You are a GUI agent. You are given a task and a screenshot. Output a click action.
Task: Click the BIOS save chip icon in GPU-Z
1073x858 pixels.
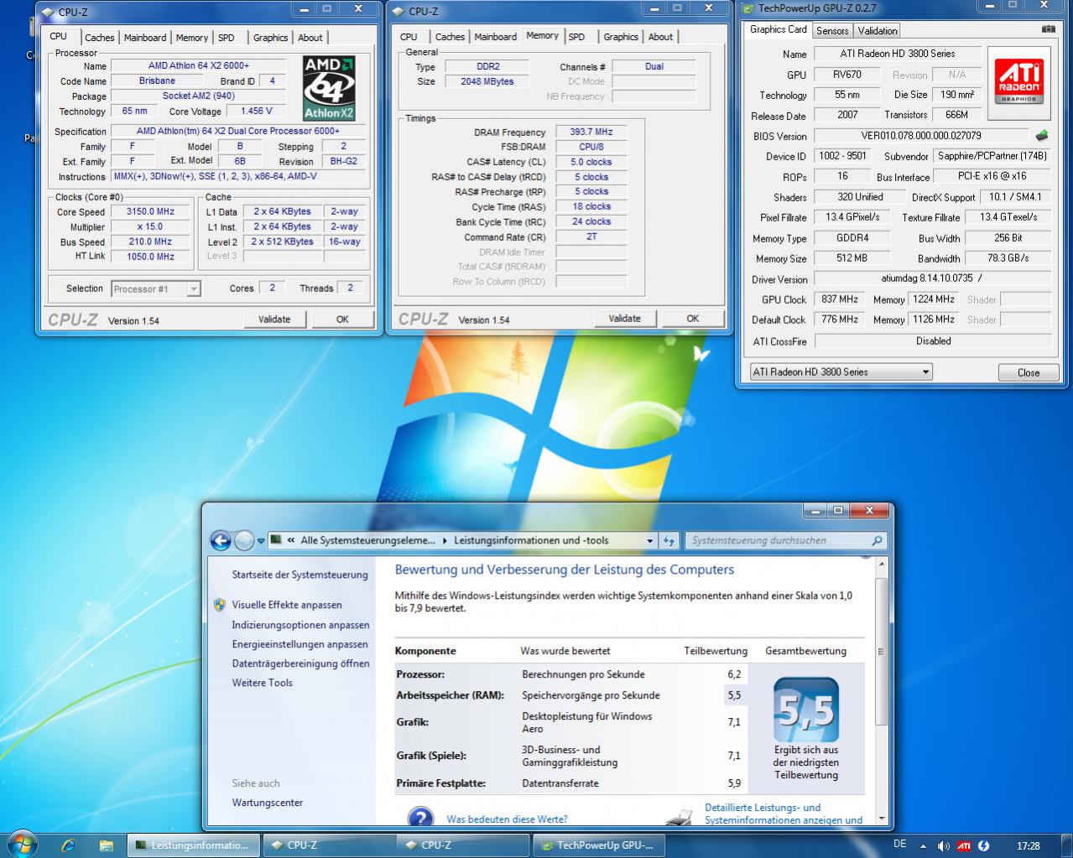(1042, 135)
